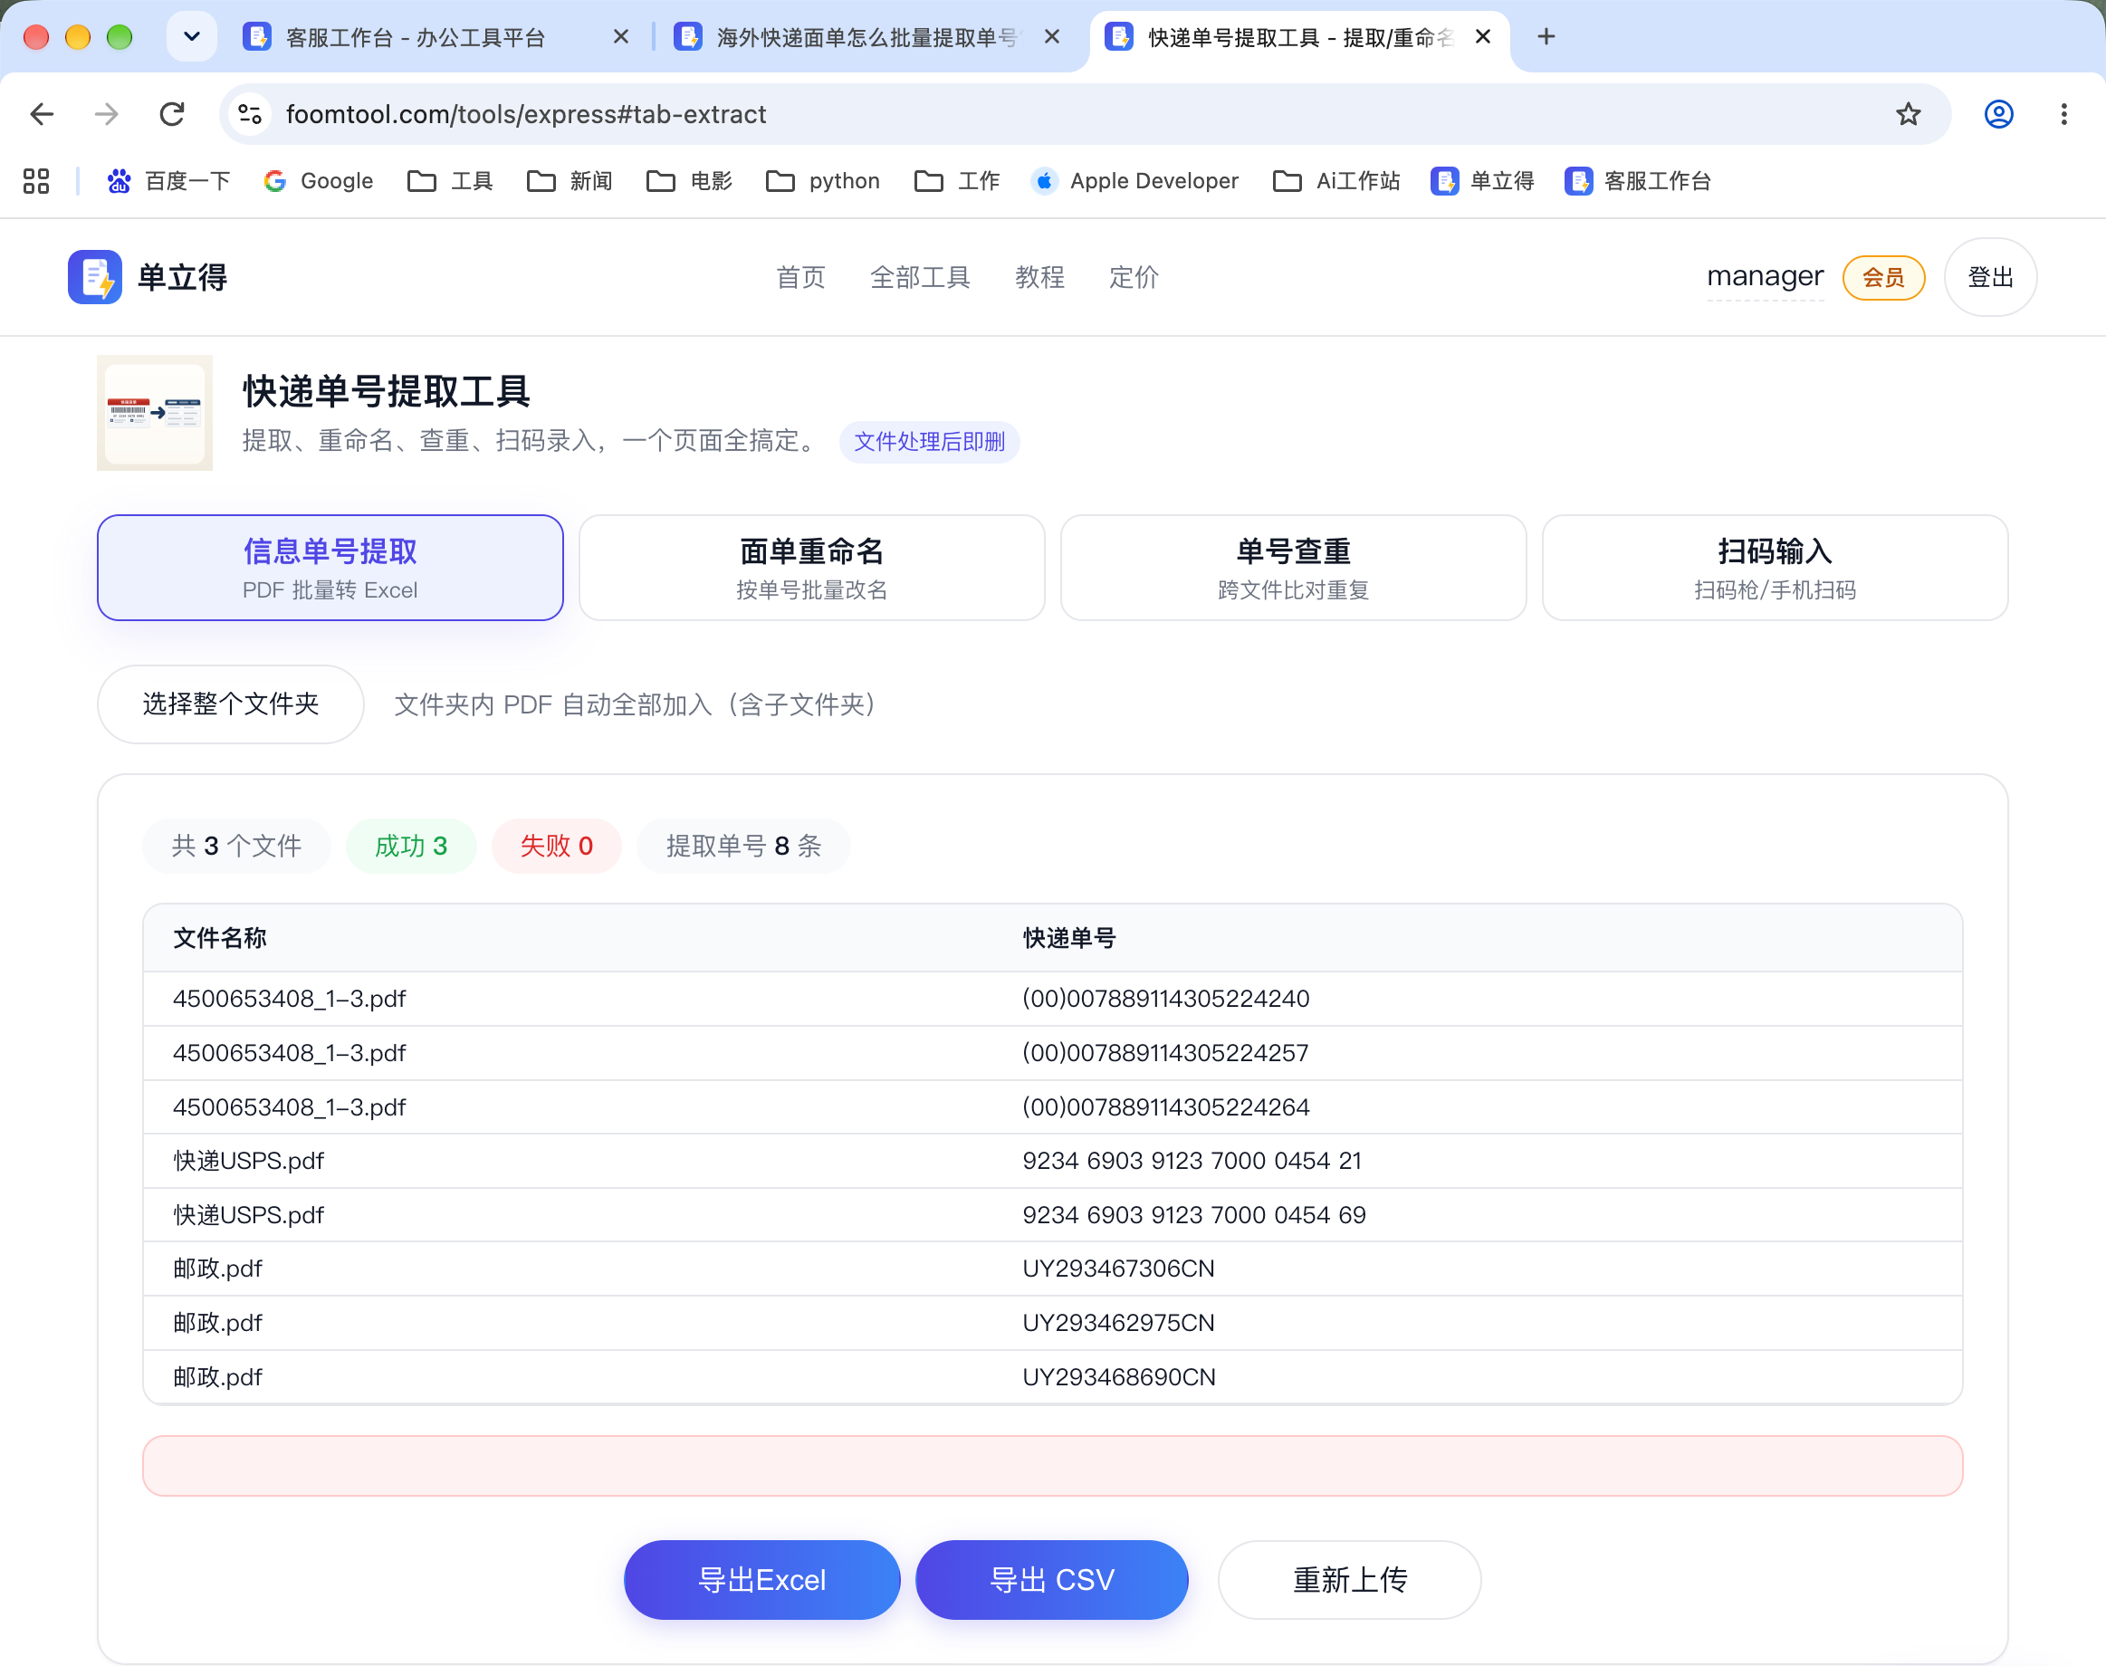Open the 工具 bookmark folder

click(451, 180)
